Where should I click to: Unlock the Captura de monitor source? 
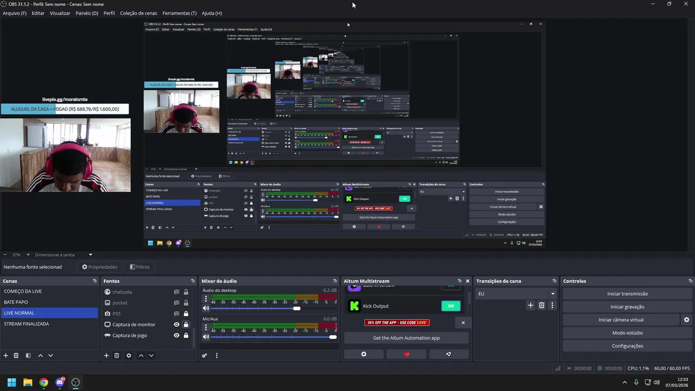(x=186, y=325)
